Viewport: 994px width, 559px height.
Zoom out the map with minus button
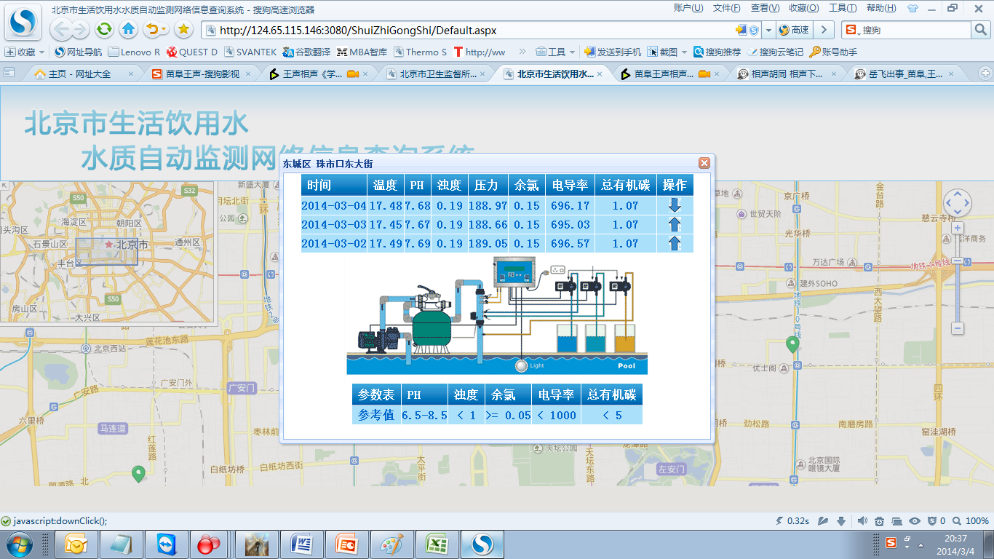pos(958,329)
